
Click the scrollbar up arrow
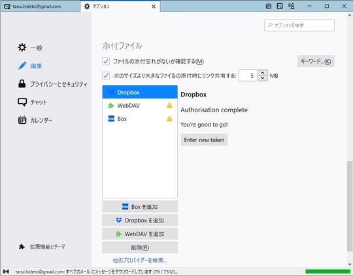click(x=349, y=15)
